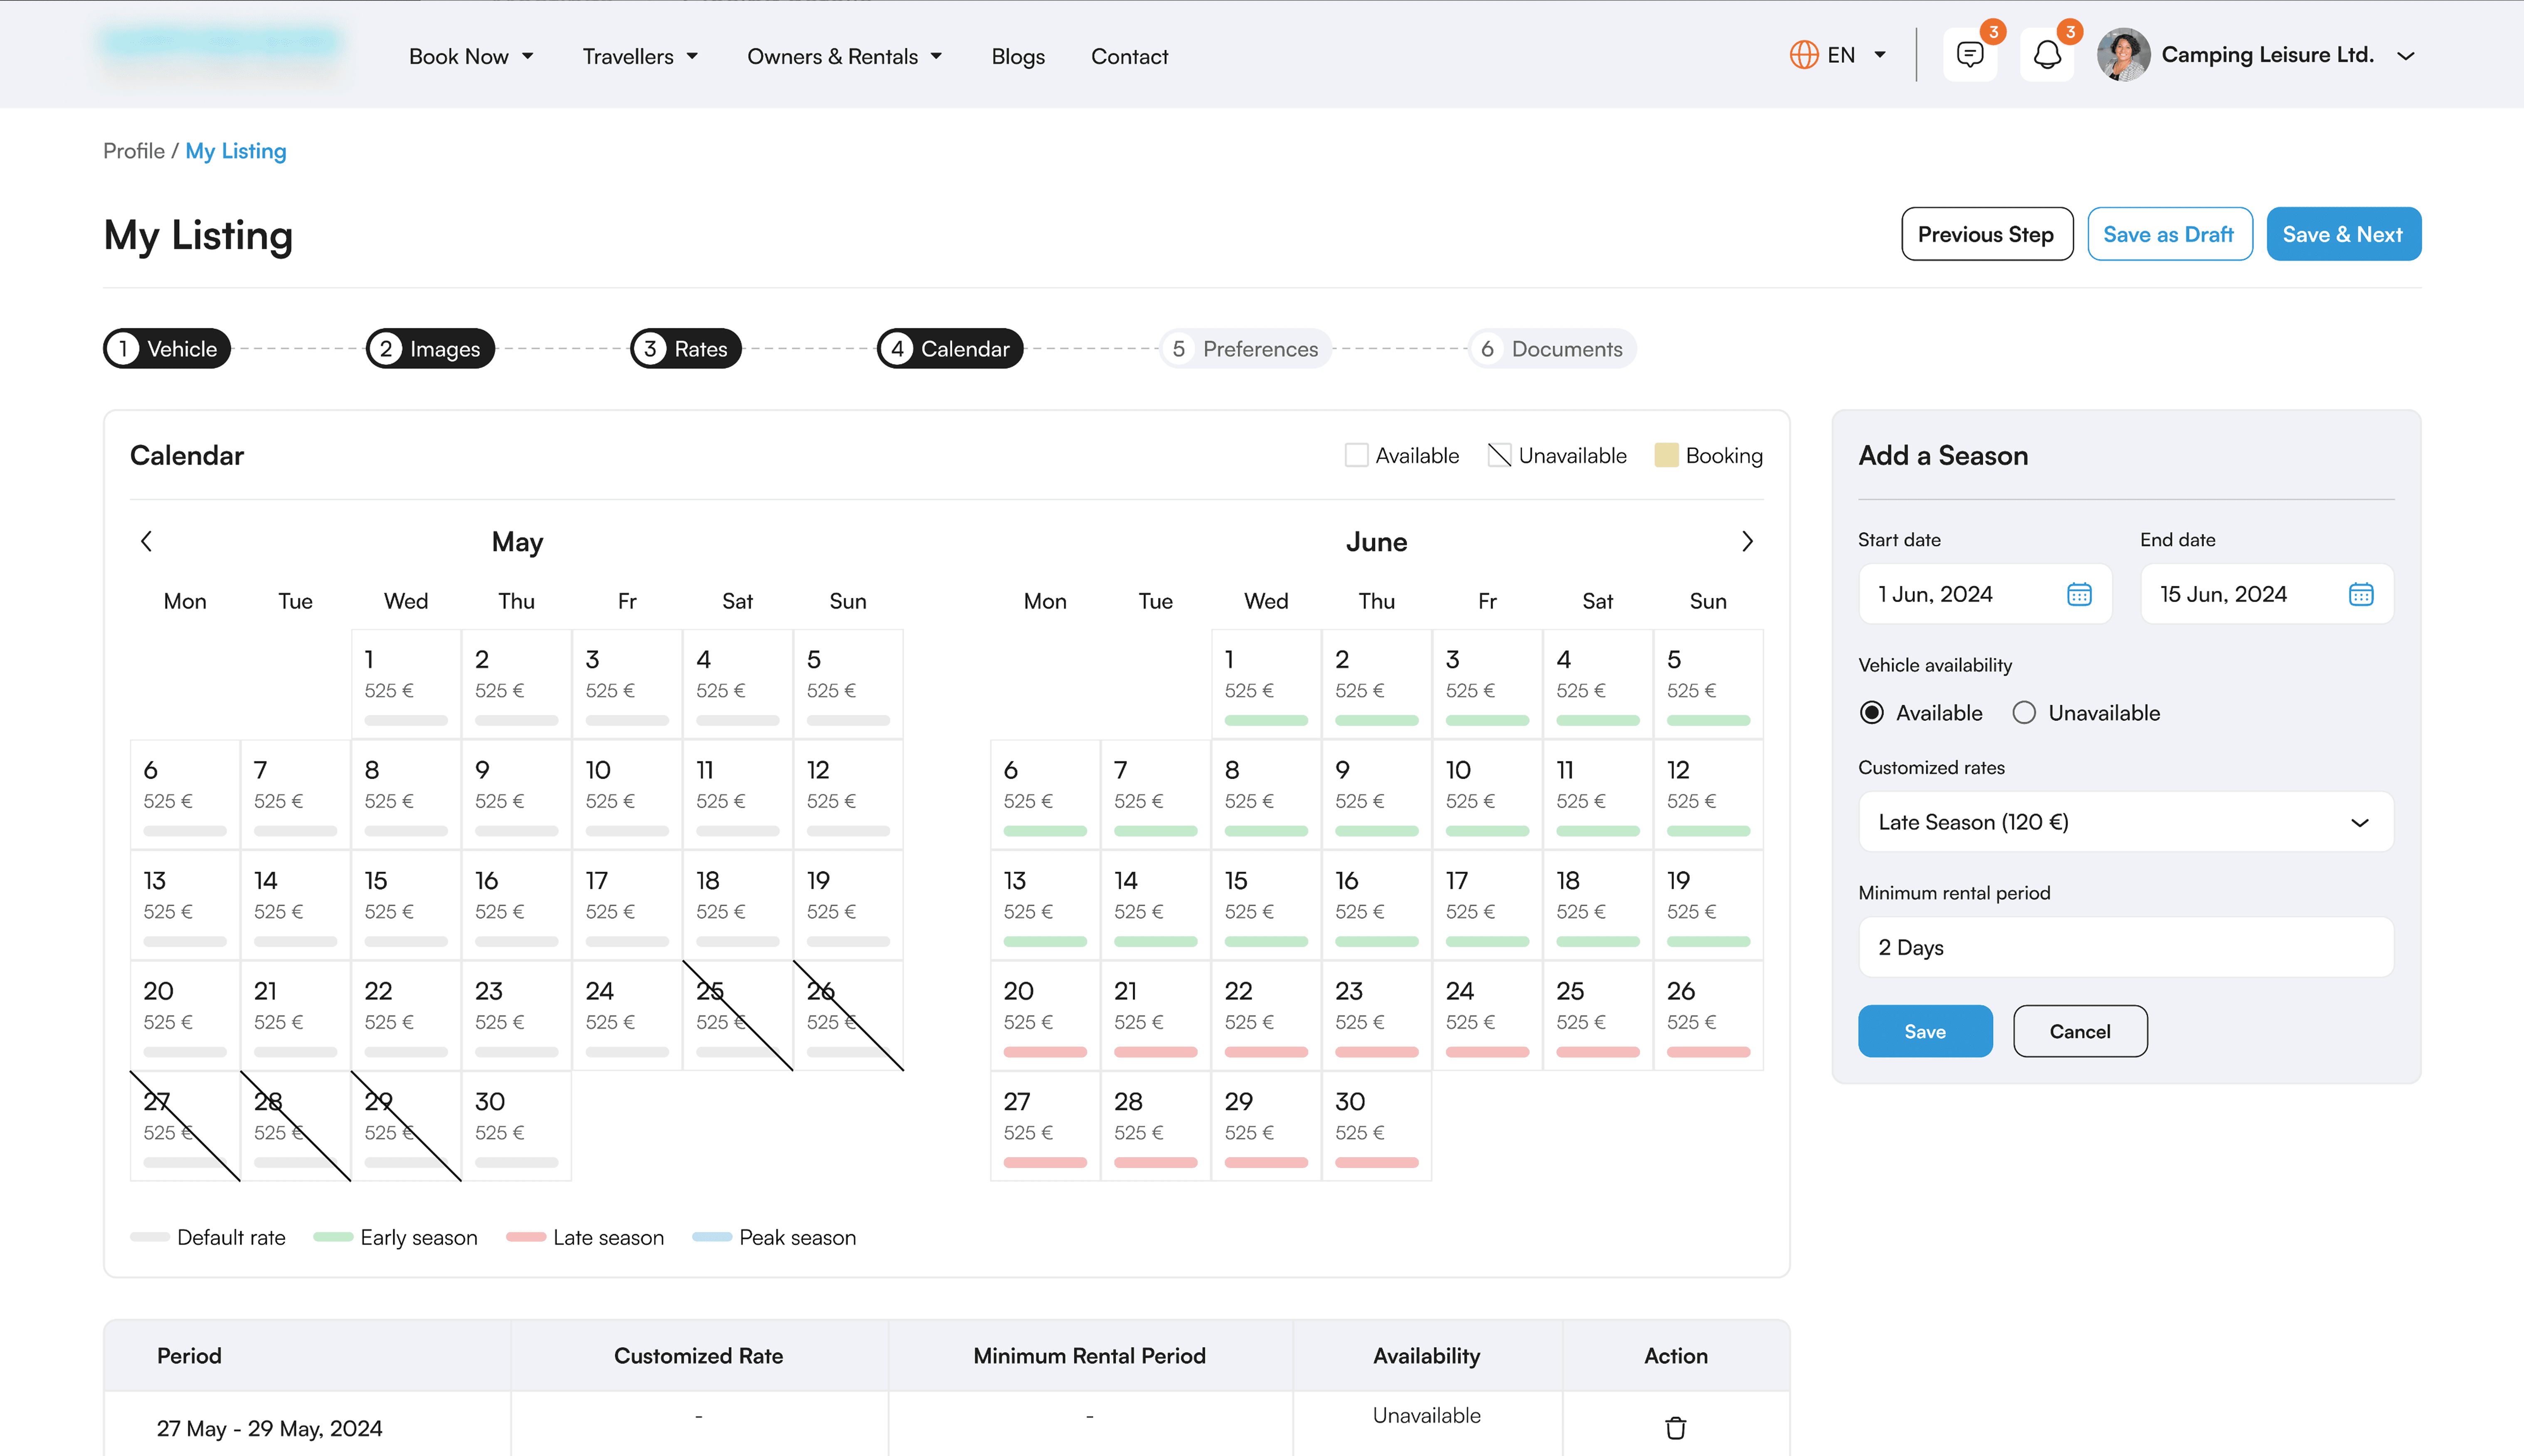Cancel adding a season
Image resolution: width=2524 pixels, height=1456 pixels.
(x=2080, y=1031)
